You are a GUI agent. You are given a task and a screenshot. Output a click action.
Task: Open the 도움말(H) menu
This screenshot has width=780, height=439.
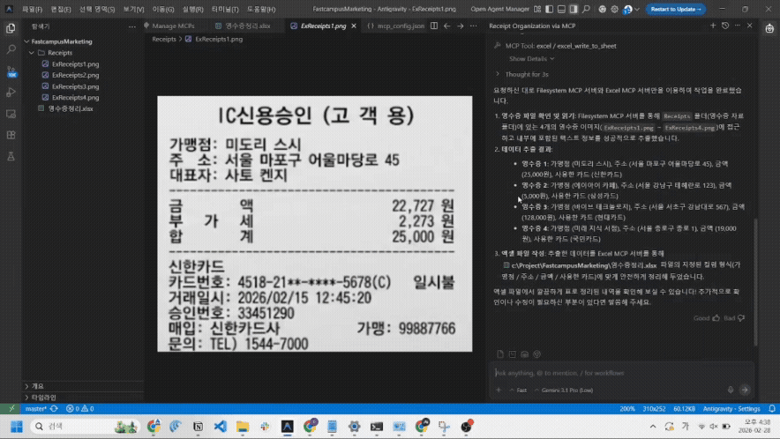[261, 9]
